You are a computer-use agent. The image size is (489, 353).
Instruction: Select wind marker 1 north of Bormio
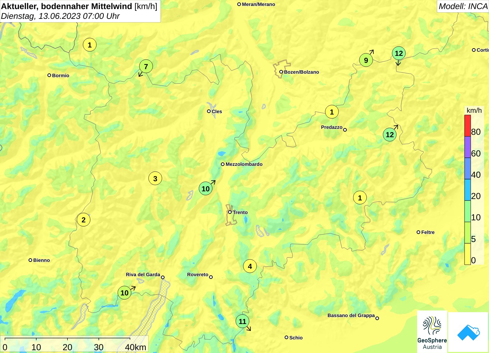(x=90, y=45)
